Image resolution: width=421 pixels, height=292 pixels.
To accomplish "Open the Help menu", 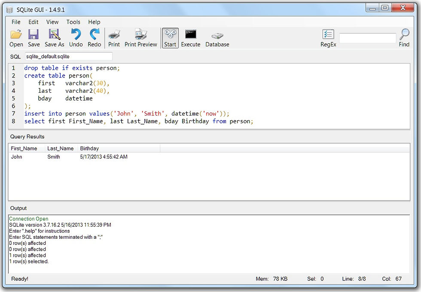I will [x=94, y=22].
